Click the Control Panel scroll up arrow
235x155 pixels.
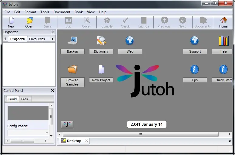(51, 105)
